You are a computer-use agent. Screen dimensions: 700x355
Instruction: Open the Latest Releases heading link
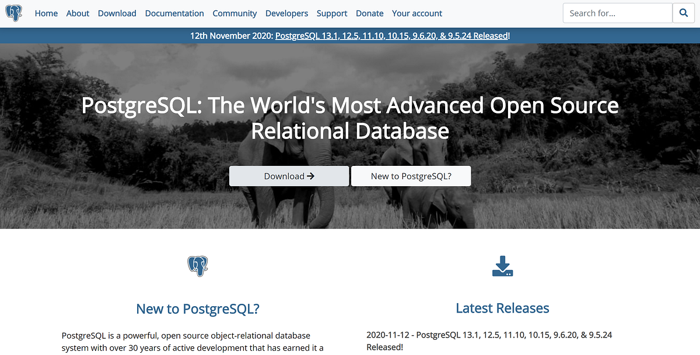point(502,308)
